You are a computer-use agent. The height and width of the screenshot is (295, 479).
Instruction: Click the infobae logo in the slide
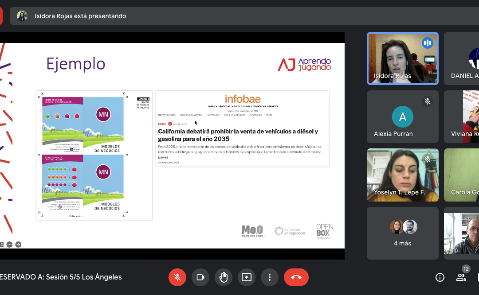coord(243,99)
